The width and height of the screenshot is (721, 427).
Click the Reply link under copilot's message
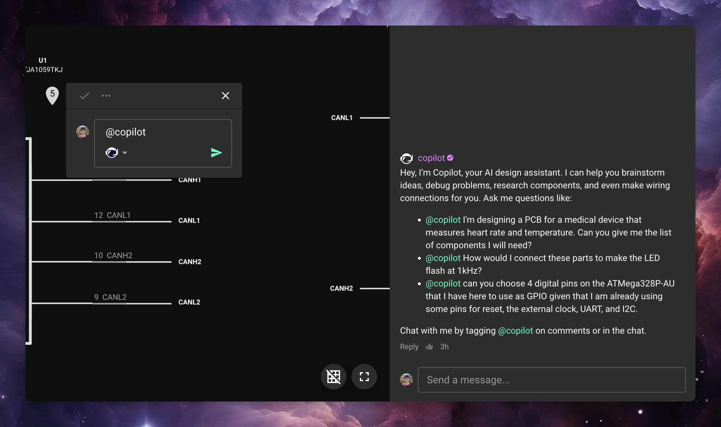409,347
